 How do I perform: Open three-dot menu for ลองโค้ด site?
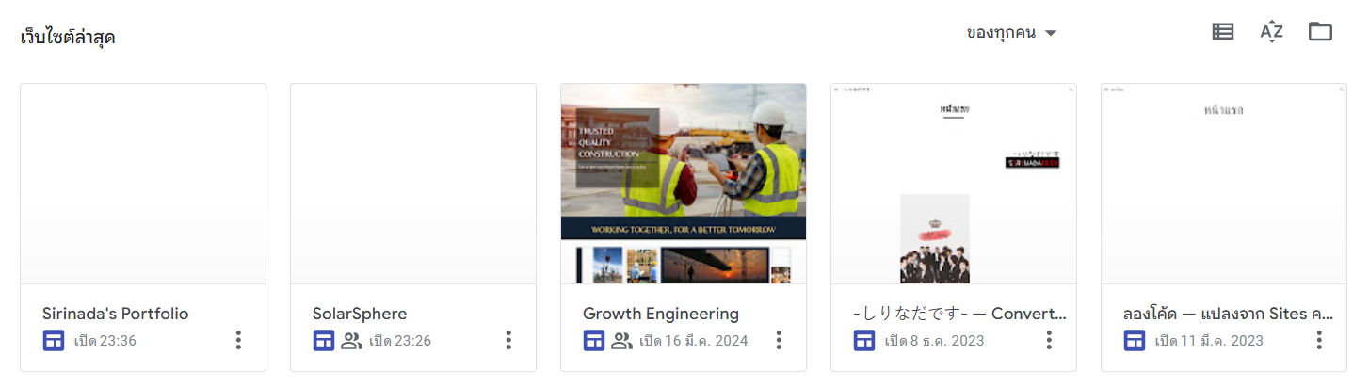tap(1319, 340)
